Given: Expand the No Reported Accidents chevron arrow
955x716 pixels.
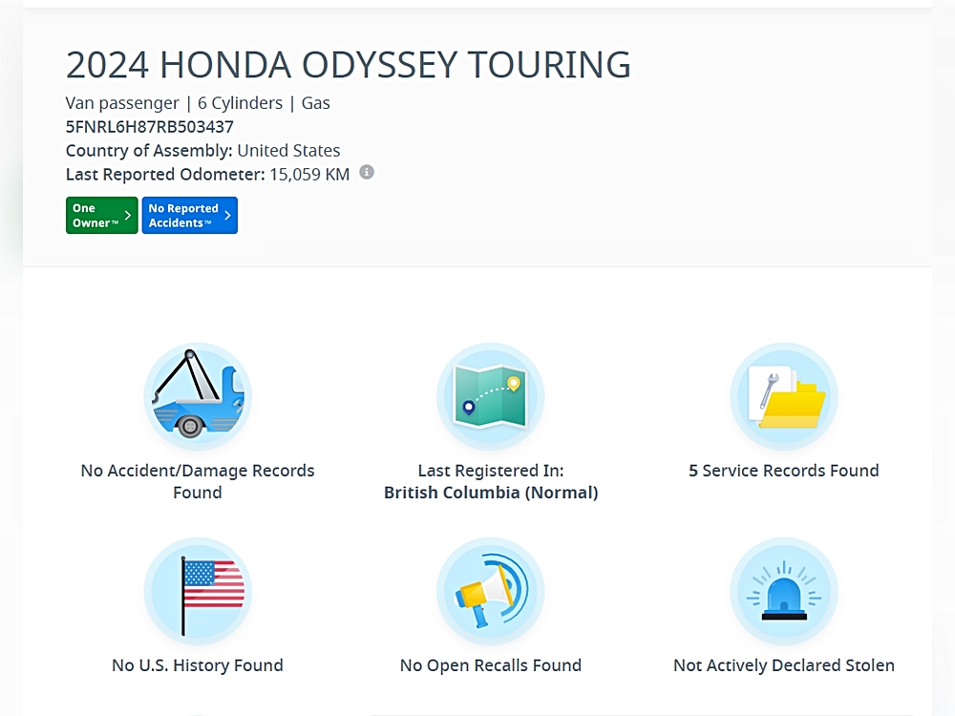Looking at the screenshot, I should [227, 216].
